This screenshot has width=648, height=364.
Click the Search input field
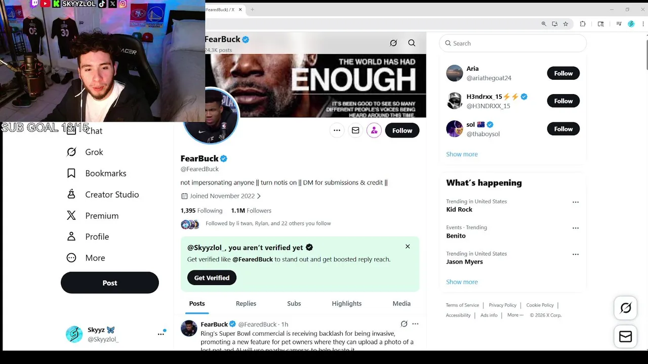tap(513, 43)
